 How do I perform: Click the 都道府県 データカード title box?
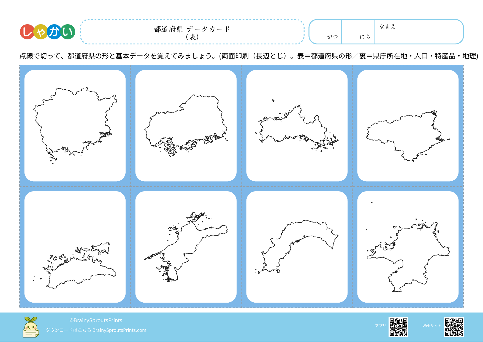click(192, 32)
